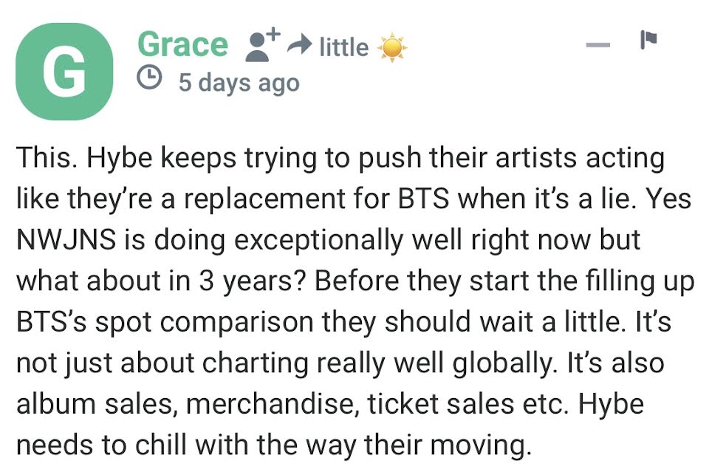Collapse Grace's comment with the minus icon
709x469 pixels.
click(597, 46)
